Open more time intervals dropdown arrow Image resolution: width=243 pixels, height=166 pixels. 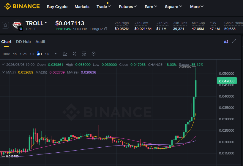[x=56, y=54]
